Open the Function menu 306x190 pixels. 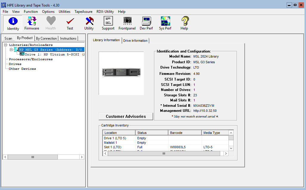coord(31,12)
